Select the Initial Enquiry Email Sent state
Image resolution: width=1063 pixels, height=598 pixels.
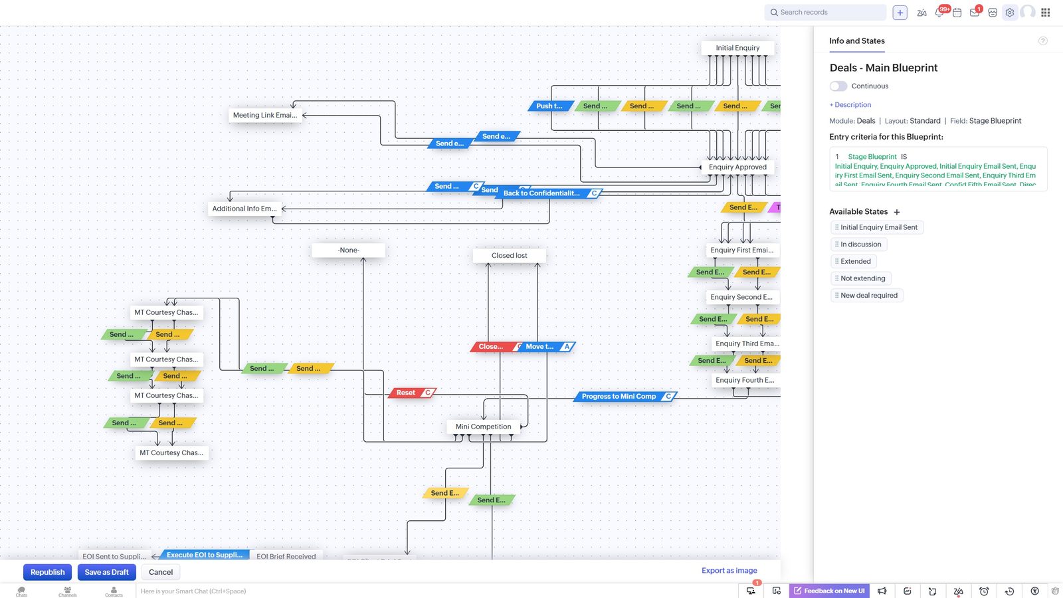click(x=877, y=227)
